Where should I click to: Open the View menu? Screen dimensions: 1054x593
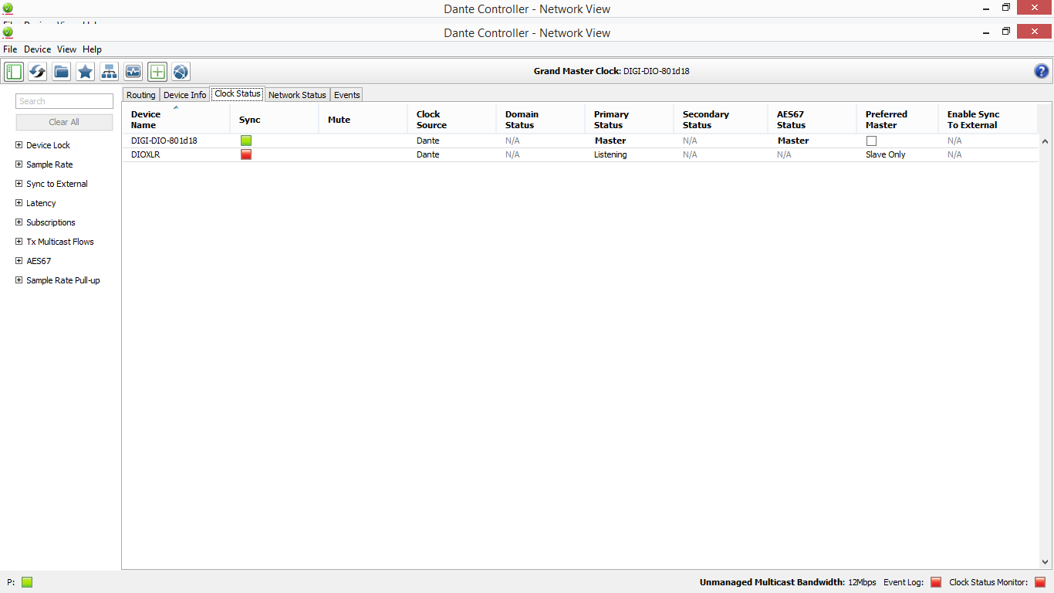66,49
